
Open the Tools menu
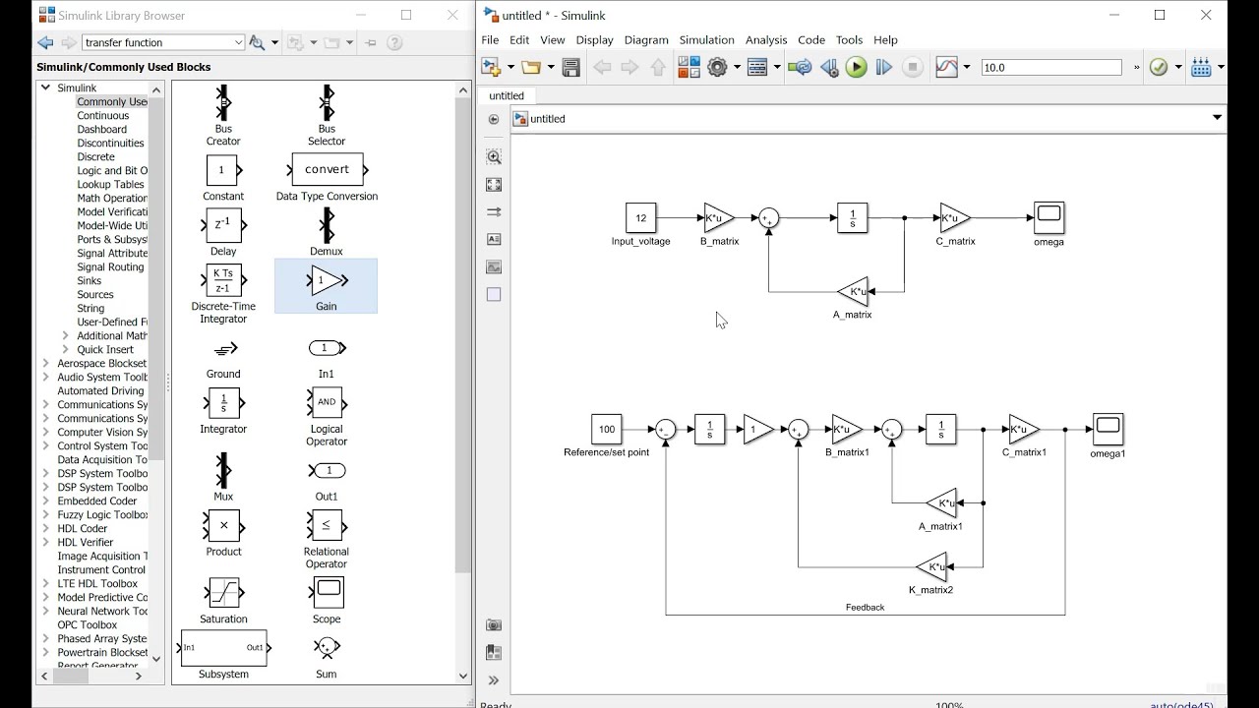(x=849, y=40)
